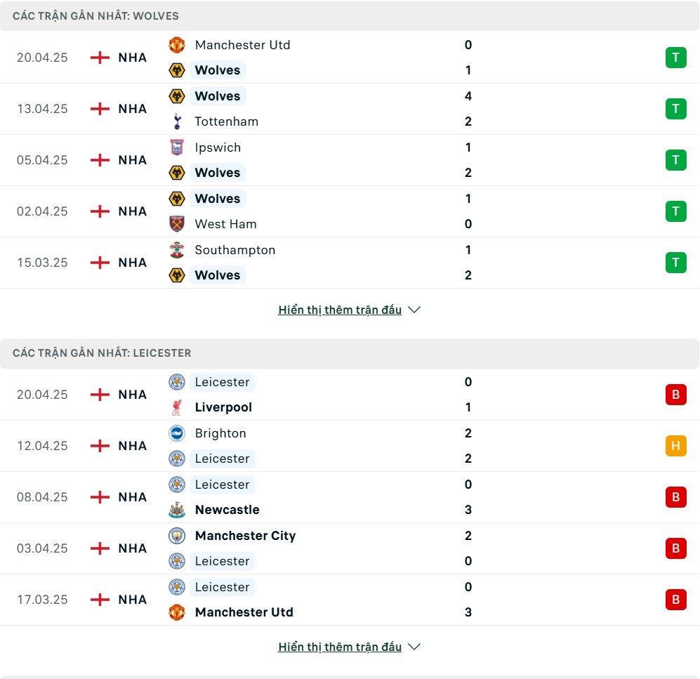Click the West Ham club crest
Image resolution: width=700 pixels, height=679 pixels.
177,224
